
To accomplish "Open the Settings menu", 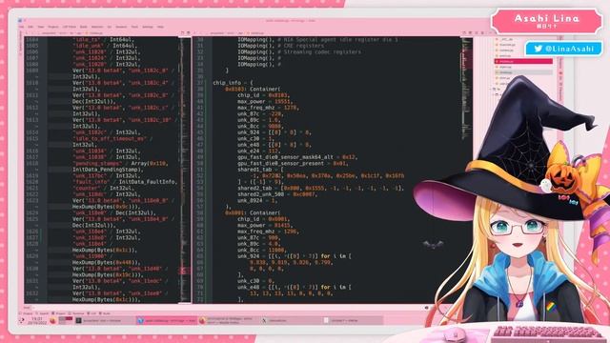I will pos(148,27).
